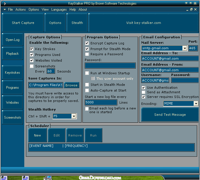The height and width of the screenshot is (180, 200).
Task: Show Screenshots from the sidebar
Action: (x=12, y=118)
